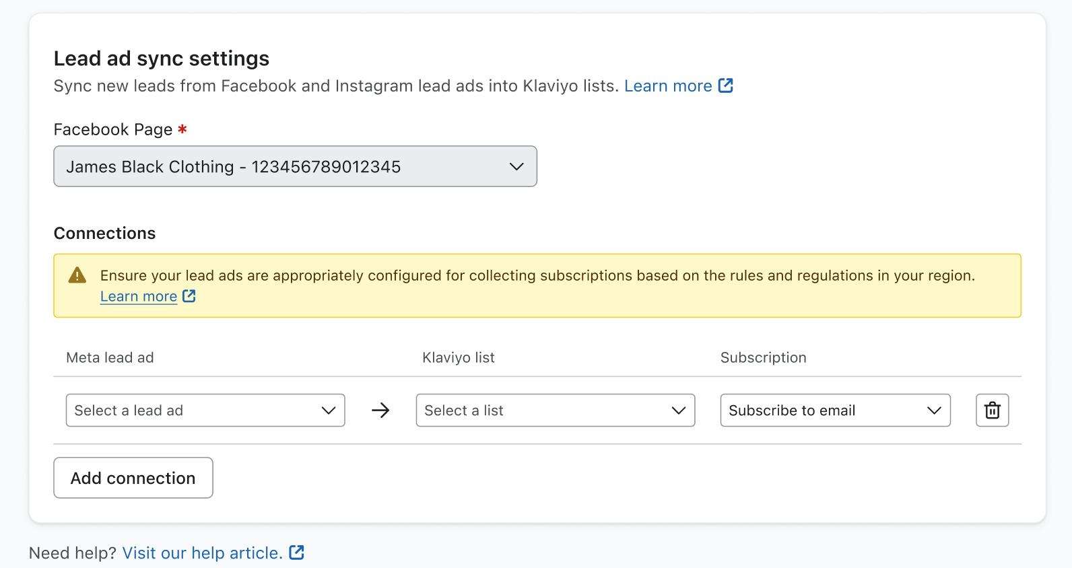Click the chevron in the Facebook Page selector
The width and height of the screenshot is (1072, 568).
tap(516, 167)
